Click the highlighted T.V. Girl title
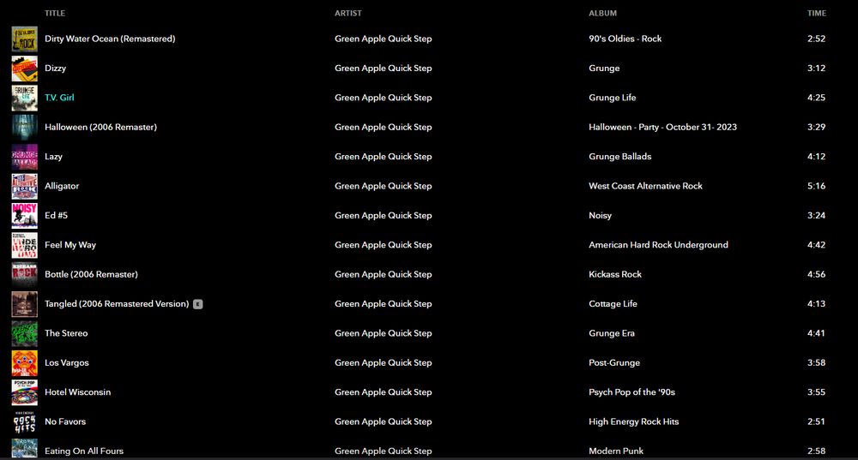This screenshot has width=858, height=460. coord(59,98)
